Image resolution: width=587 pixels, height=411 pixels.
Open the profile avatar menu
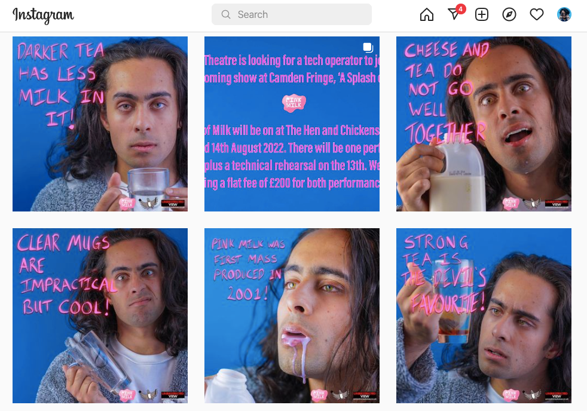tap(564, 14)
